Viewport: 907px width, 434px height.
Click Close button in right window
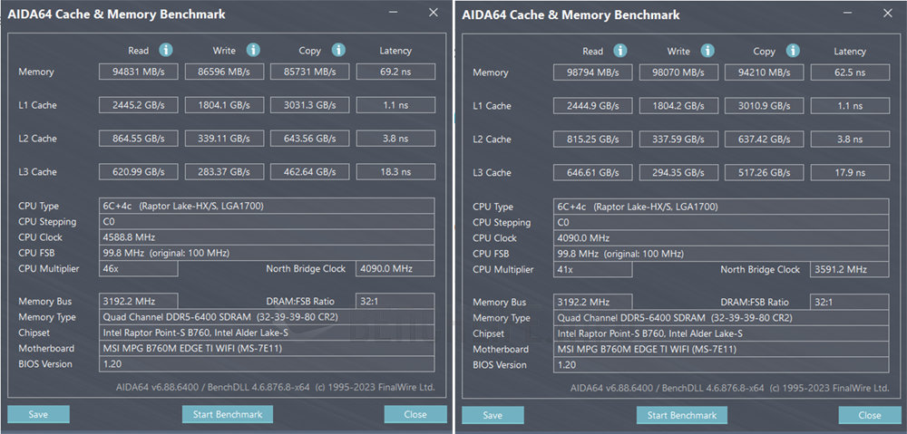pyautogui.click(x=870, y=415)
